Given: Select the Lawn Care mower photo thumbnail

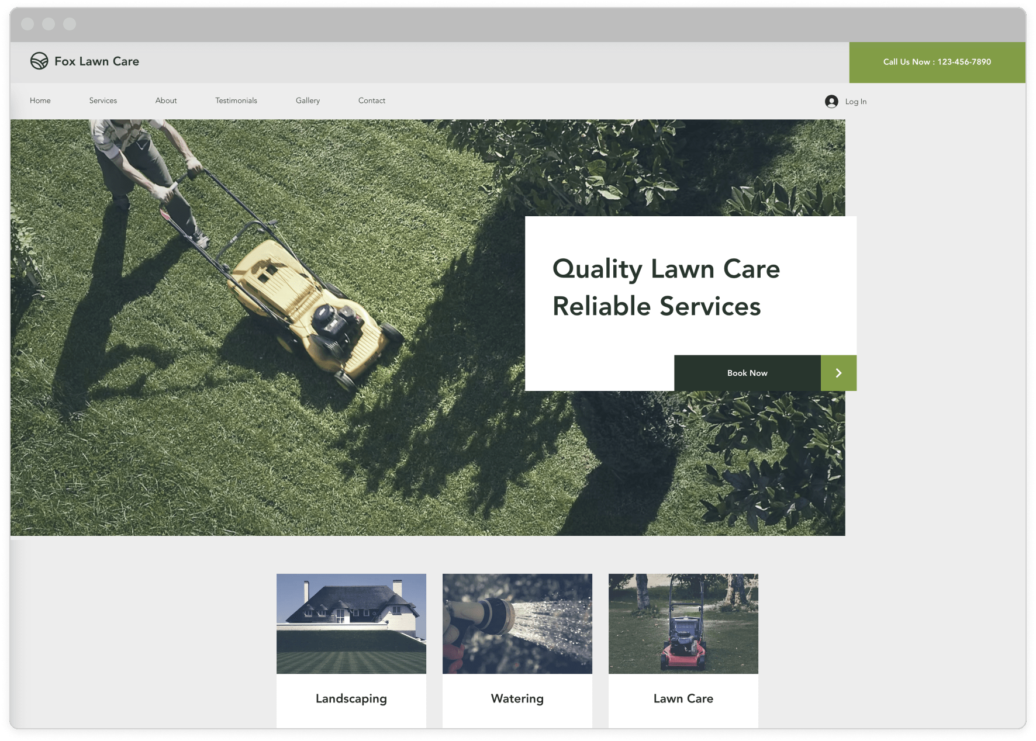Looking at the screenshot, I should click(x=683, y=624).
